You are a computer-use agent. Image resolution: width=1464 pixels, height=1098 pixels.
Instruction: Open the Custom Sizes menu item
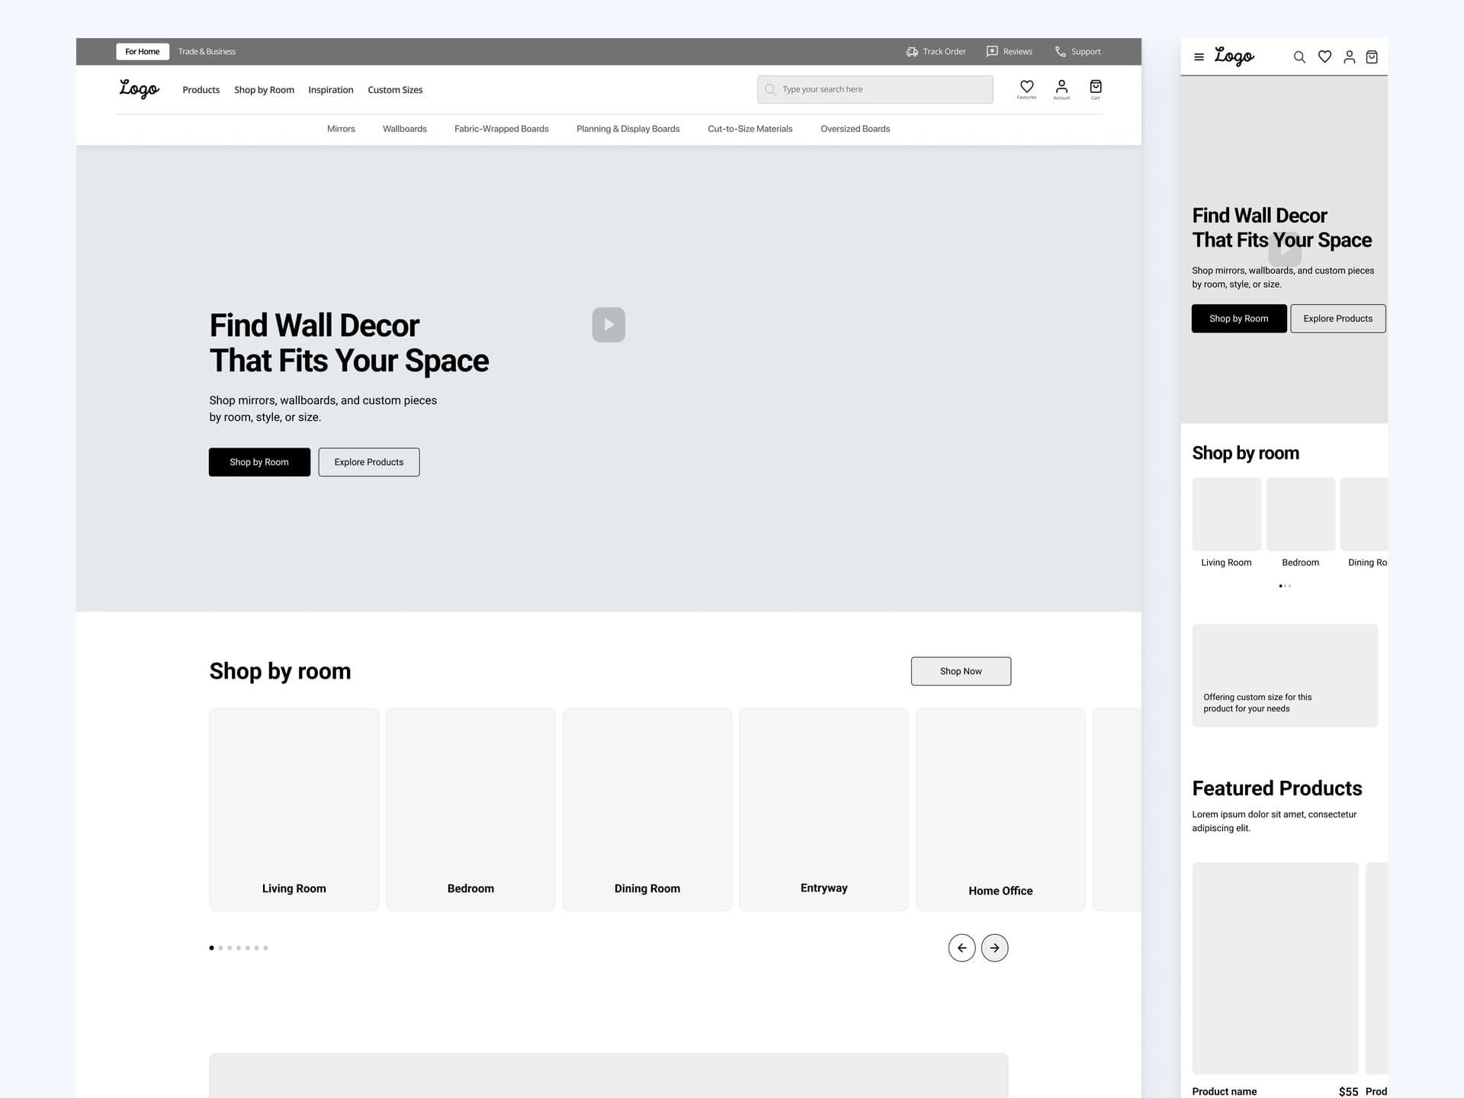(395, 90)
